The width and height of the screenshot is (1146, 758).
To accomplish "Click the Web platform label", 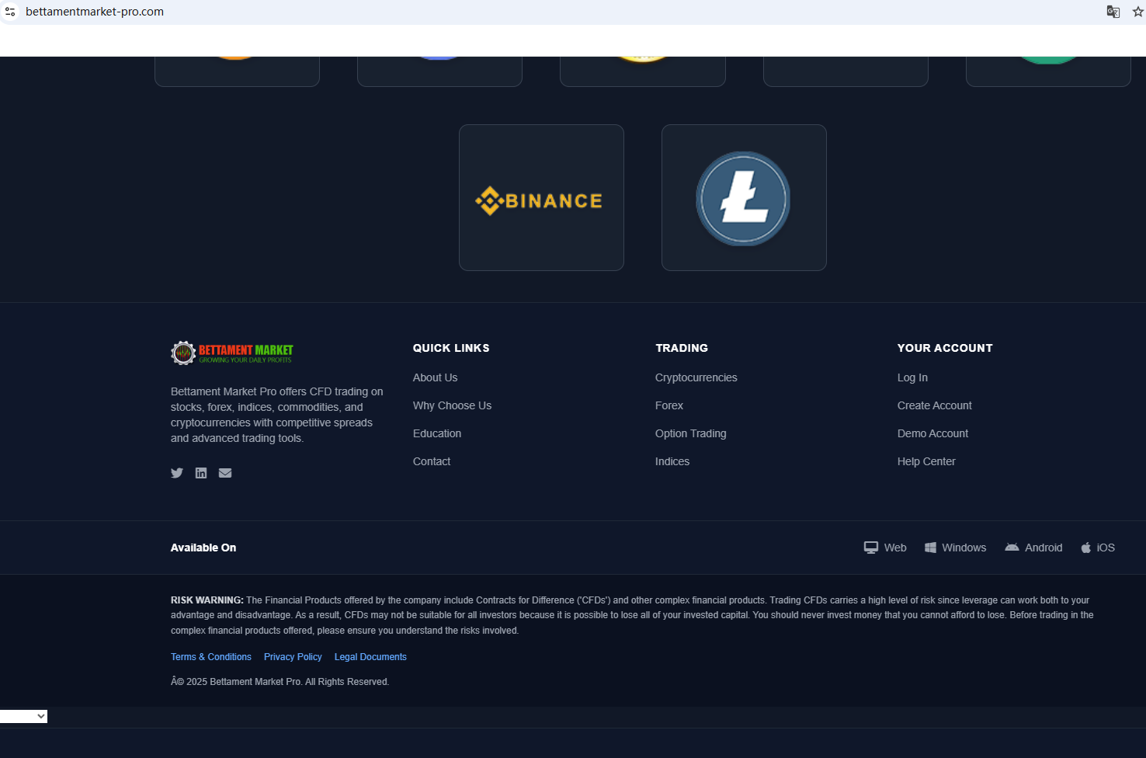I will pyautogui.click(x=895, y=548).
